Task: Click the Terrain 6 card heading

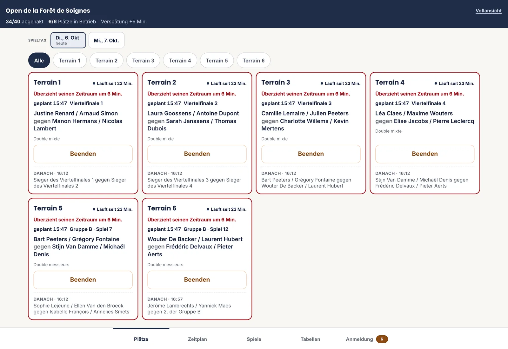Action: pyautogui.click(x=162, y=208)
